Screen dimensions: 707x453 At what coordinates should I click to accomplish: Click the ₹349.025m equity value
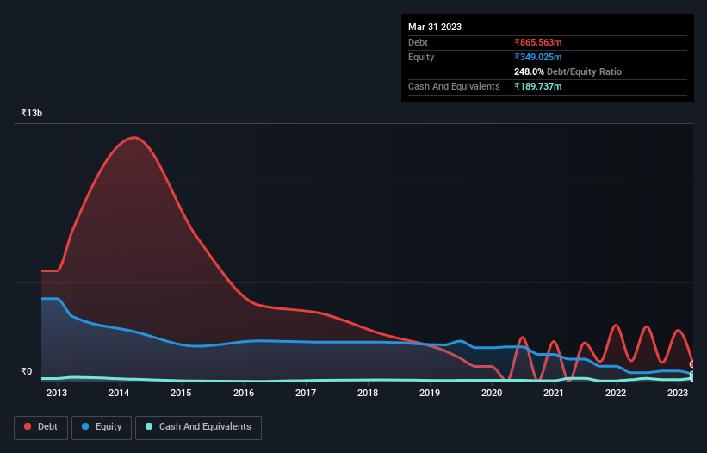pyautogui.click(x=538, y=57)
